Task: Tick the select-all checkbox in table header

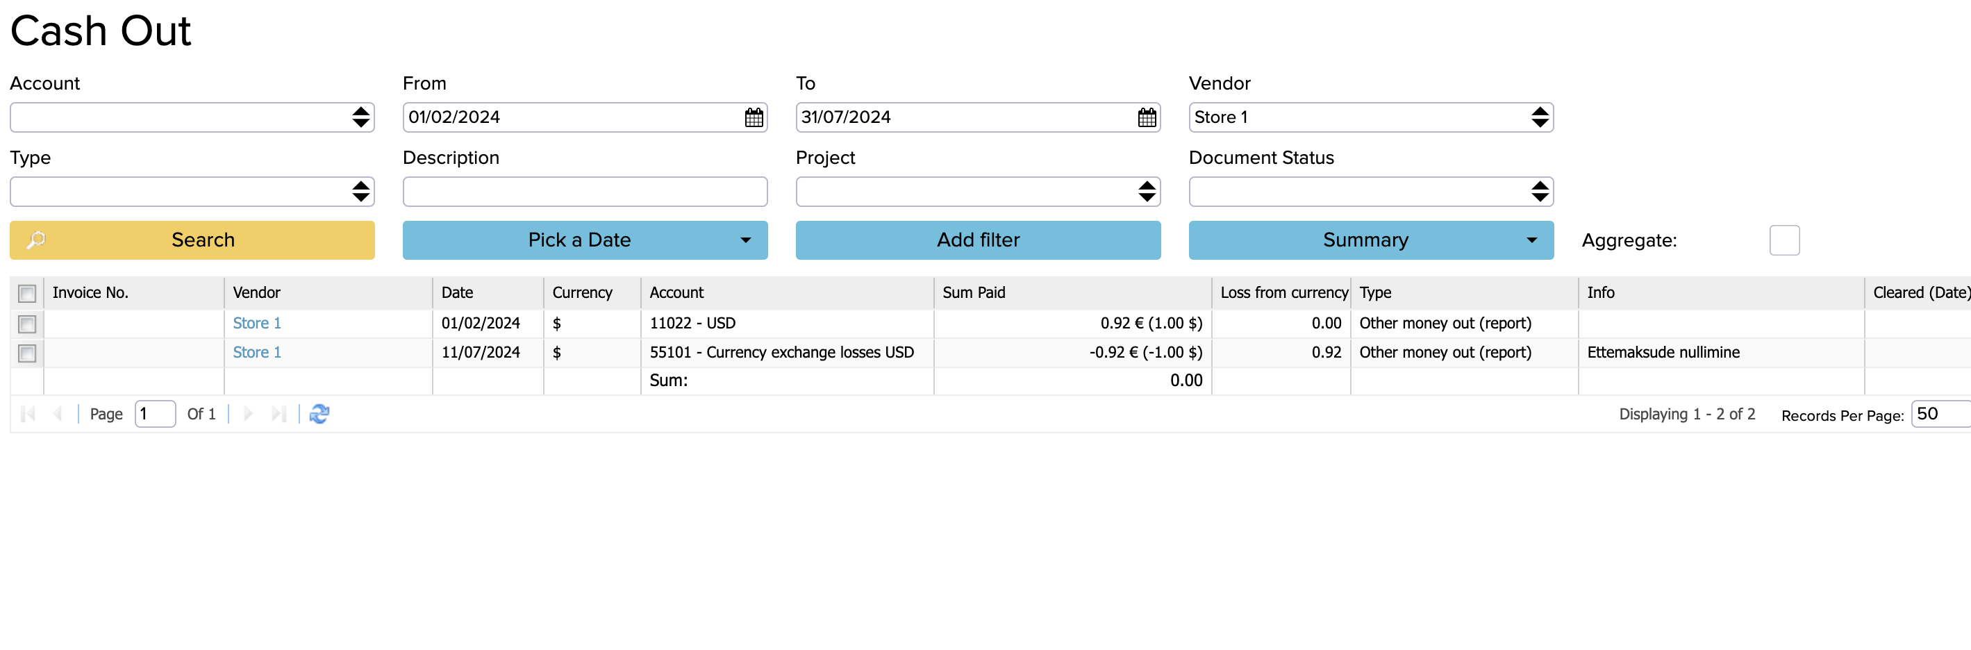Action: coord(27,294)
